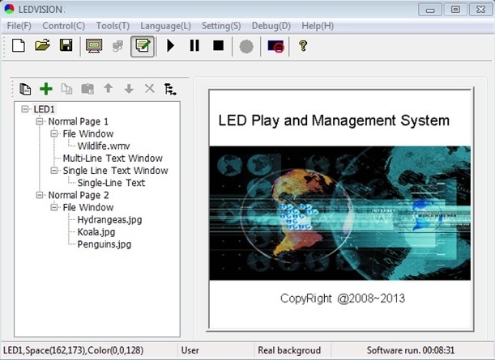Collapse Single Line Text Window node

tap(54, 171)
